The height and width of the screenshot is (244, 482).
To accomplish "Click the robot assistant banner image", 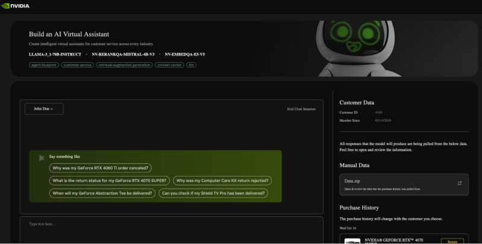I will [x=358, y=49].
